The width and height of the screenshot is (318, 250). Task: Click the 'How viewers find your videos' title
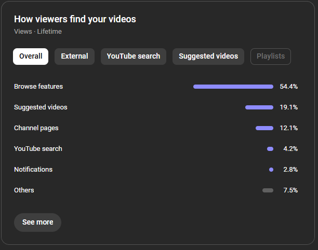click(75, 19)
